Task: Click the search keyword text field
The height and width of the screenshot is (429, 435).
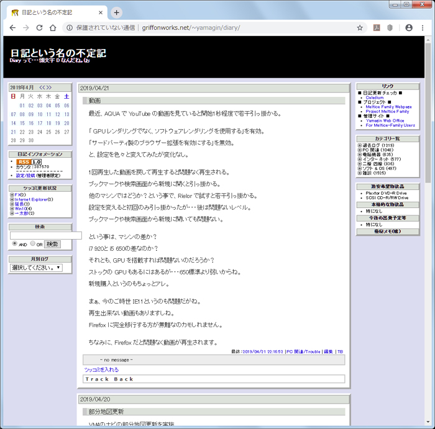Action: point(45,235)
